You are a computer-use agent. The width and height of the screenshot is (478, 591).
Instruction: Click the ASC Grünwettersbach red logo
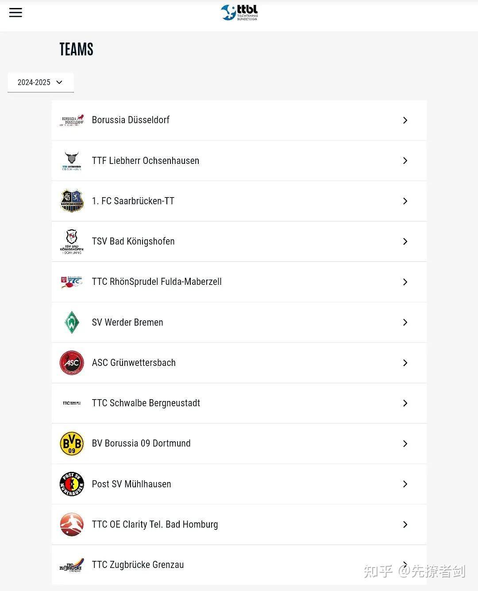tap(72, 363)
